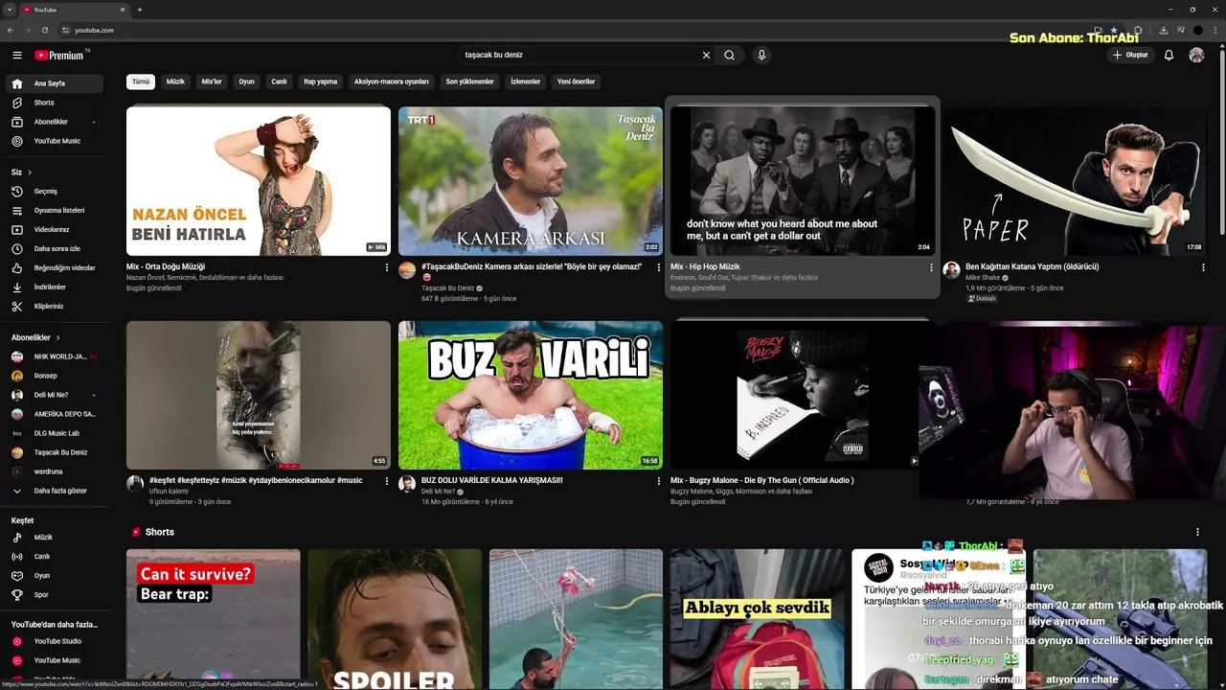Open Canlı in Keşfet section
This screenshot has height=690, width=1226.
(x=57, y=557)
